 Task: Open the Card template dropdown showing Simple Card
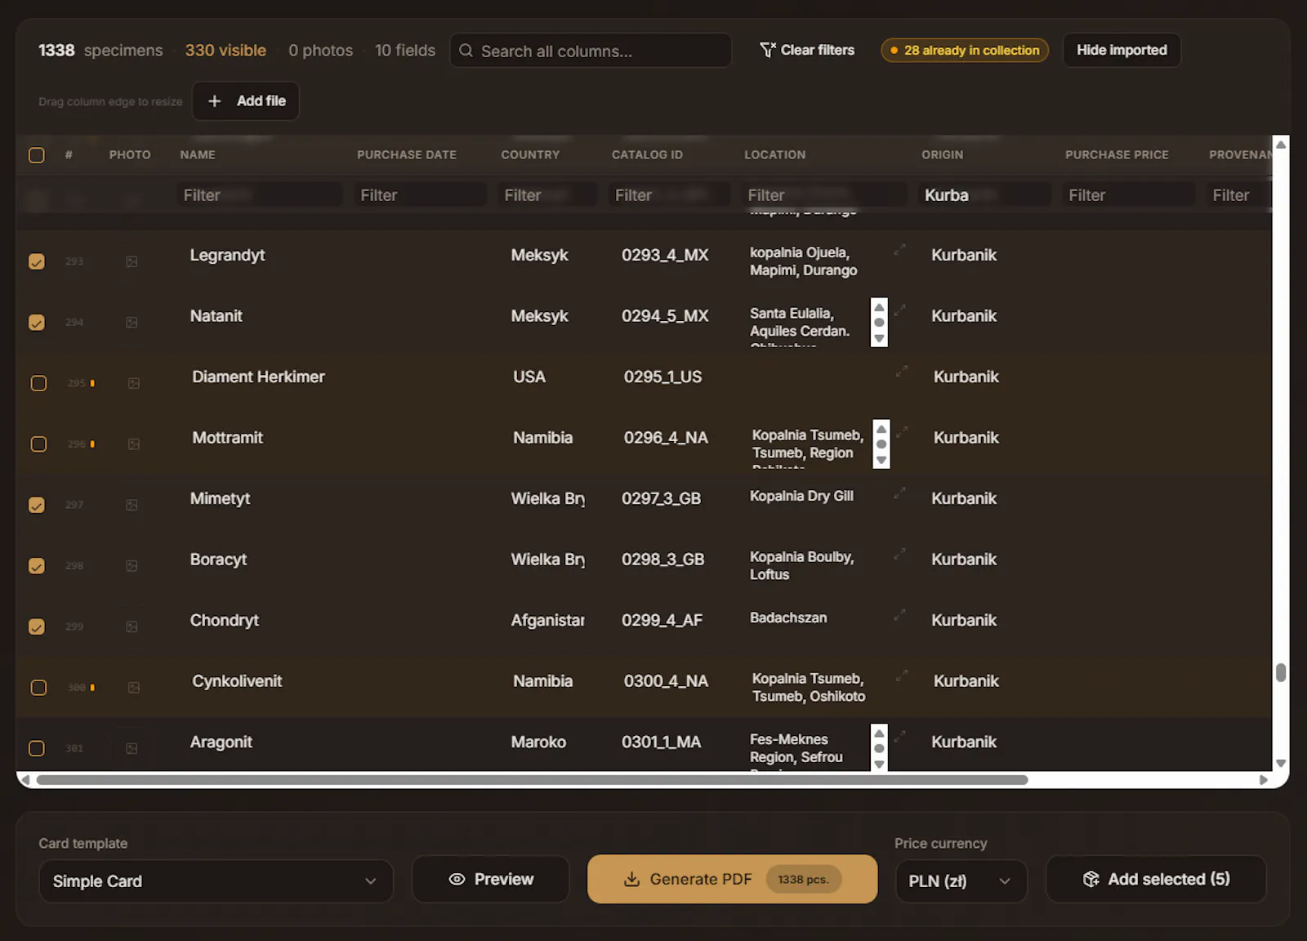click(x=216, y=881)
